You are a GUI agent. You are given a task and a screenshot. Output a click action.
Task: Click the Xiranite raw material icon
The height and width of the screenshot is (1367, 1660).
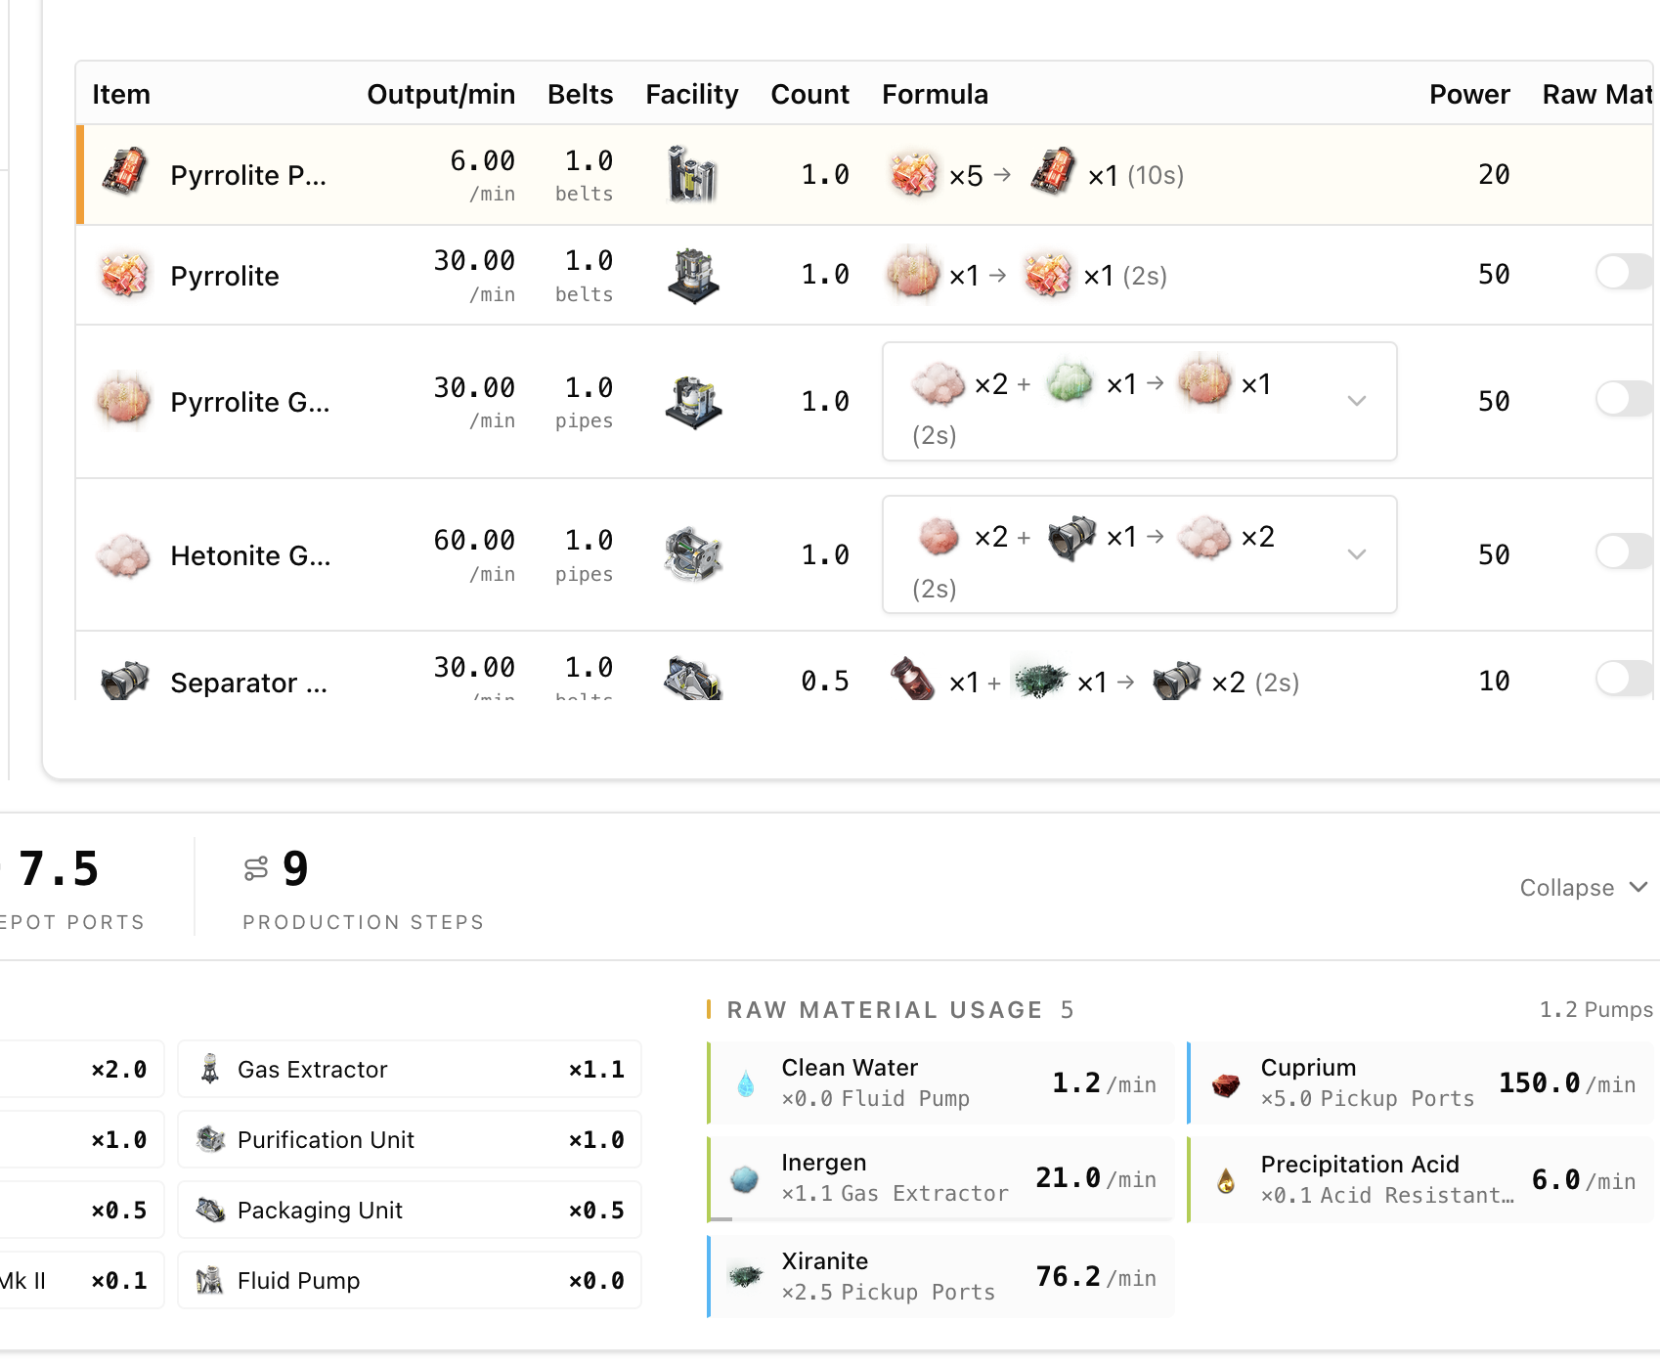pos(746,1276)
